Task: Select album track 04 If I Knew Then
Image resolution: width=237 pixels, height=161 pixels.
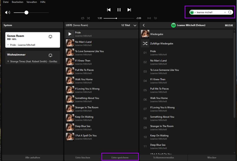Action: (187, 81)
